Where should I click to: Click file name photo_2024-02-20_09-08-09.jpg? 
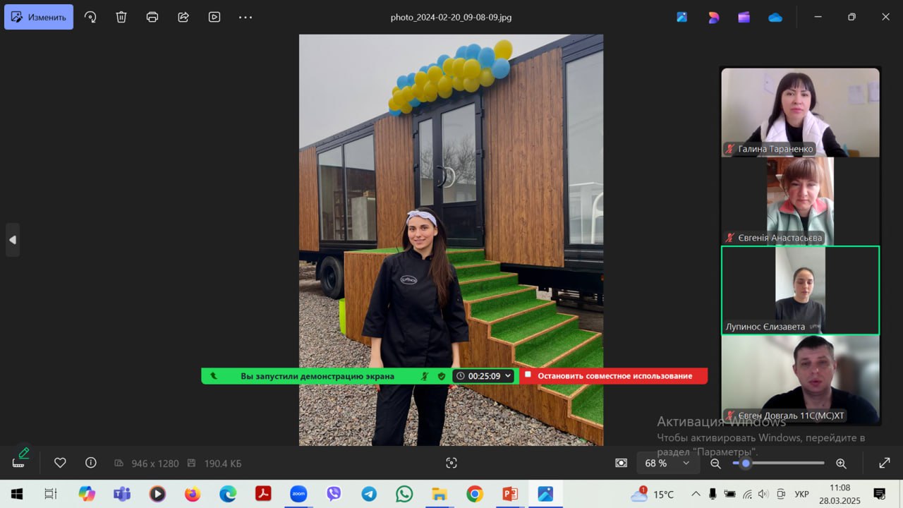(x=451, y=17)
